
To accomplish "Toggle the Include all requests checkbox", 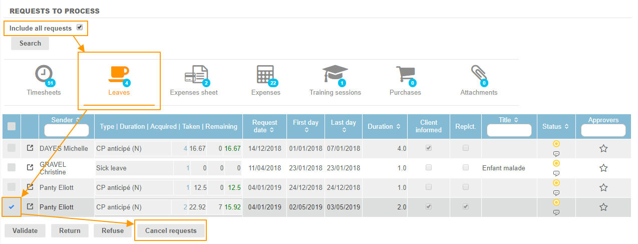I will click(x=80, y=28).
